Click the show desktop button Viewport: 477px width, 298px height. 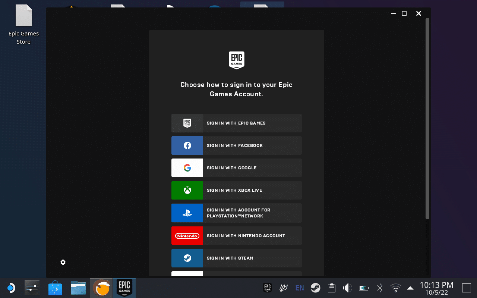click(467, 288)
